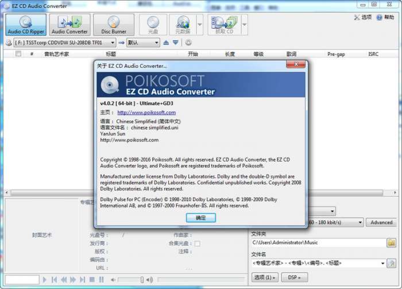Click the Play playback button
The height and width of the screenshot is (289, 402).
pyautogui.click(x=44, y=279)
